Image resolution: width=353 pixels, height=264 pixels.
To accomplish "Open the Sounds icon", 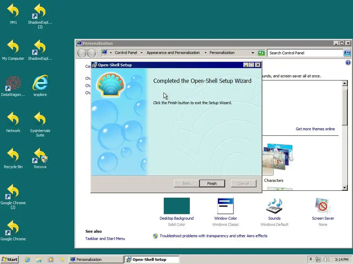I will point(274,206).
